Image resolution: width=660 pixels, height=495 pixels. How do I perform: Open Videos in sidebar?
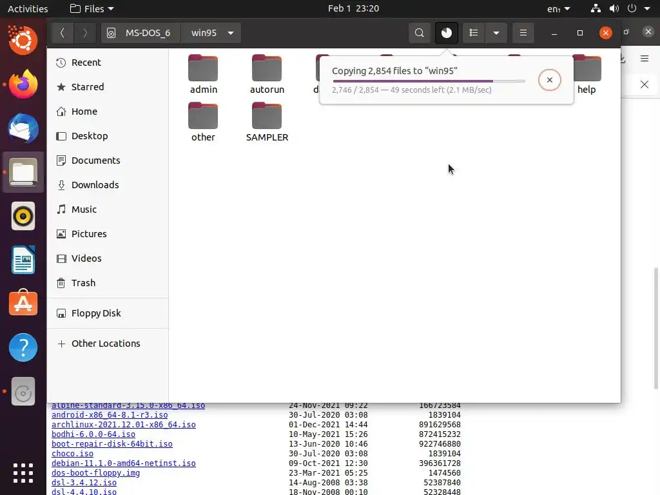coord(108,258)
